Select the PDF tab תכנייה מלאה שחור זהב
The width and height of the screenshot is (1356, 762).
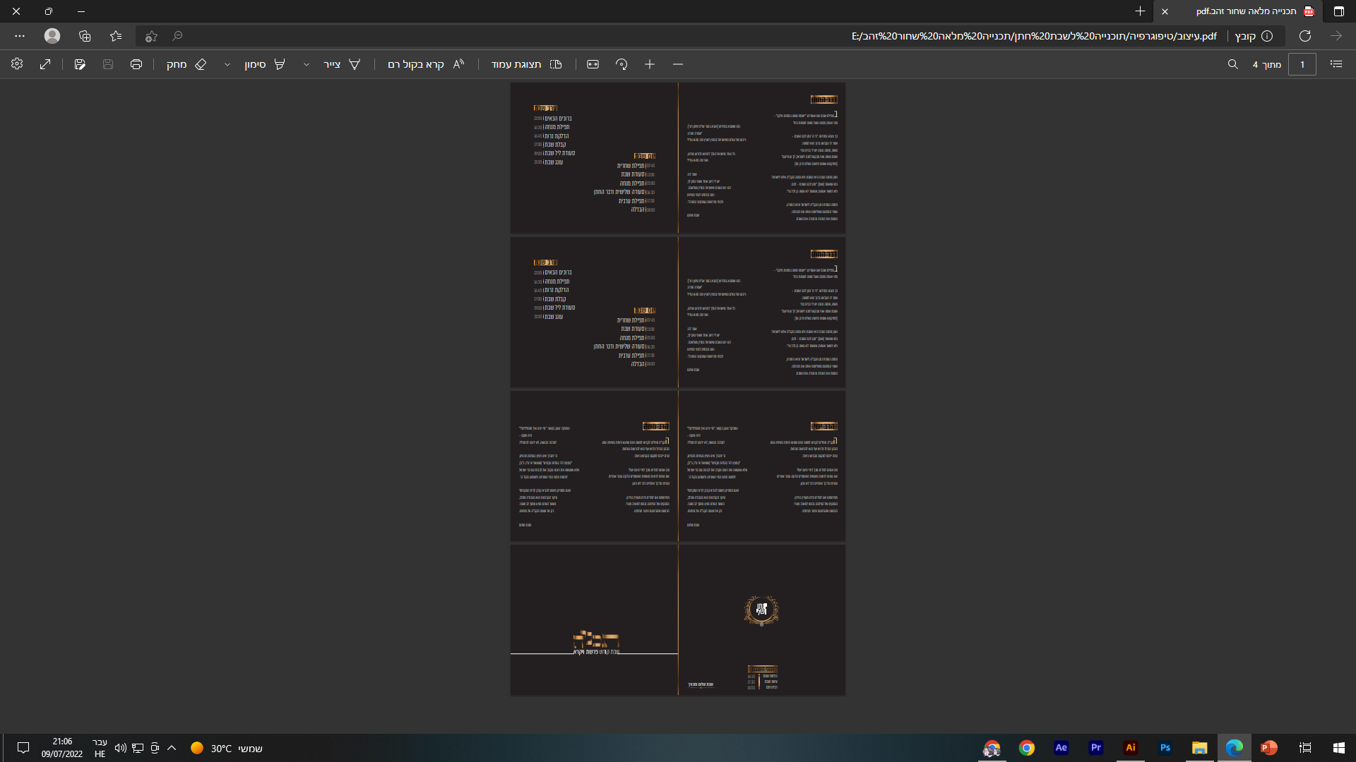pos(1247,11)
